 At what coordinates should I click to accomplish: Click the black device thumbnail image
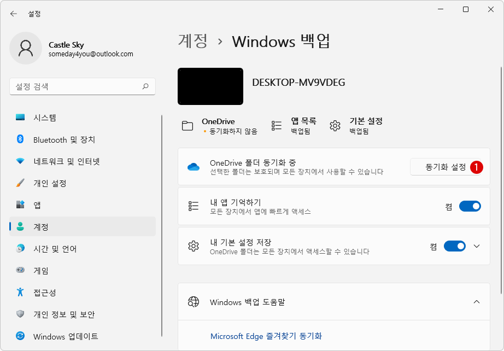point(210,86)
